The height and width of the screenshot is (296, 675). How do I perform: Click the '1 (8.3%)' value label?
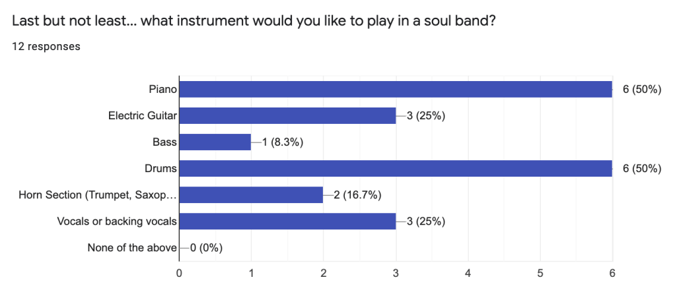(x=281, y=142)
